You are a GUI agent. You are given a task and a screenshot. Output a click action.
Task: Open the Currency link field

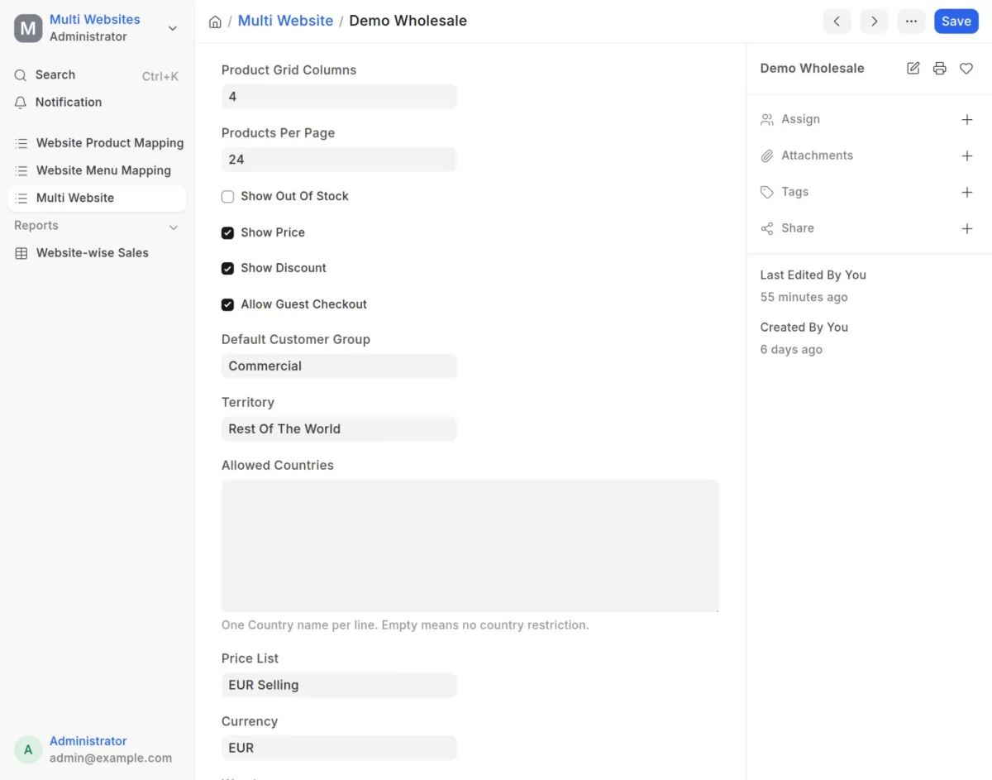click(x=339, y=748)
